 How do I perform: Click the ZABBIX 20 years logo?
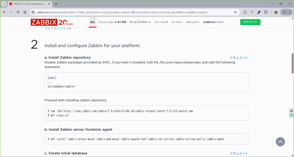(x=52, y=22)
